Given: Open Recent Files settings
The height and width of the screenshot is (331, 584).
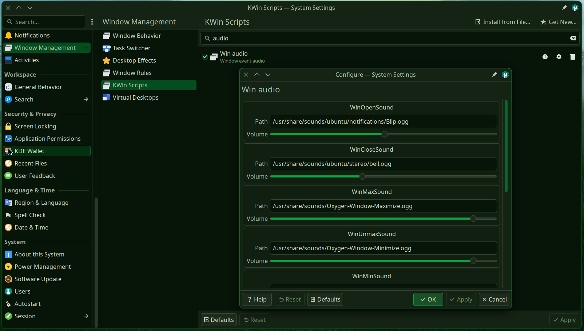Looking at the screenshot, I should 47,163.
